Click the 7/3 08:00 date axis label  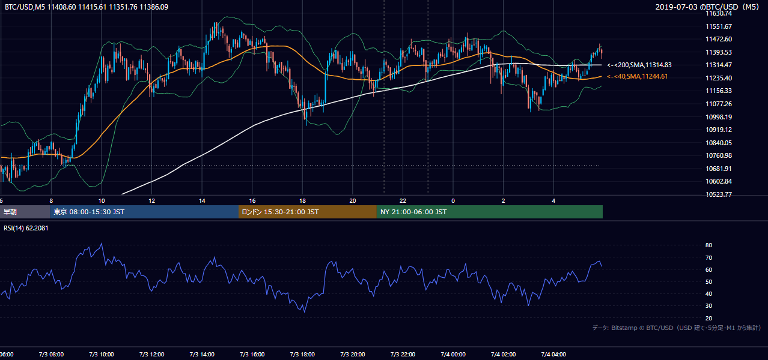[x=51, y=355]
